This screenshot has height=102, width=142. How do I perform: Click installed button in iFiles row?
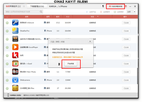point(126,88)
